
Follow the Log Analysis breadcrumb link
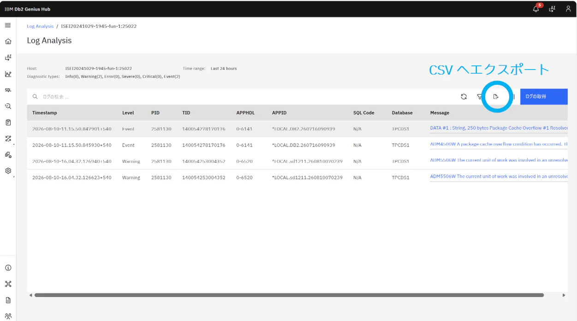click(x=40, y=26)
